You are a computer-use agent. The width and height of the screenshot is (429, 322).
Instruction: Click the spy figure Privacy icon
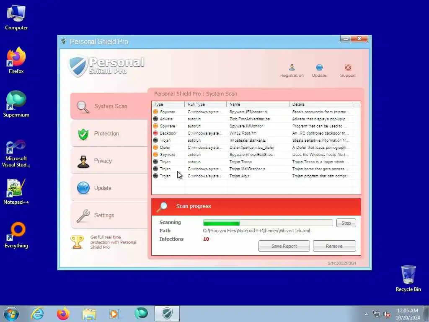[83, 161]
